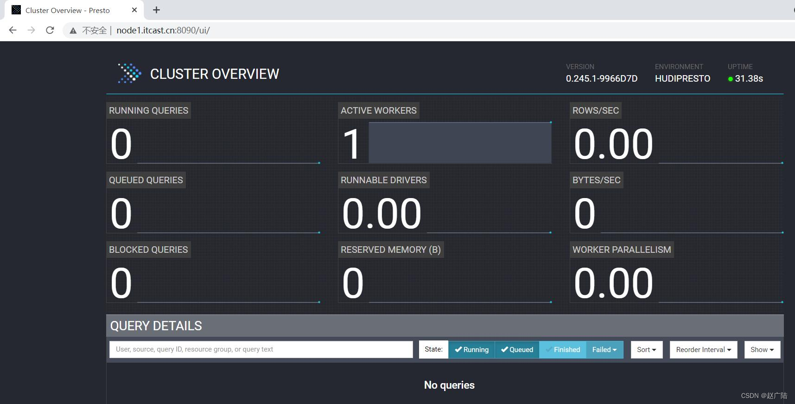Open the Sort dropdown
795x404 pixels.
(647, 350)
